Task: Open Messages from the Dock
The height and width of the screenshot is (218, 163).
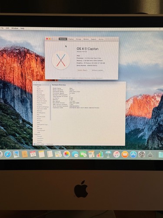Action: (x=75, y=154)
